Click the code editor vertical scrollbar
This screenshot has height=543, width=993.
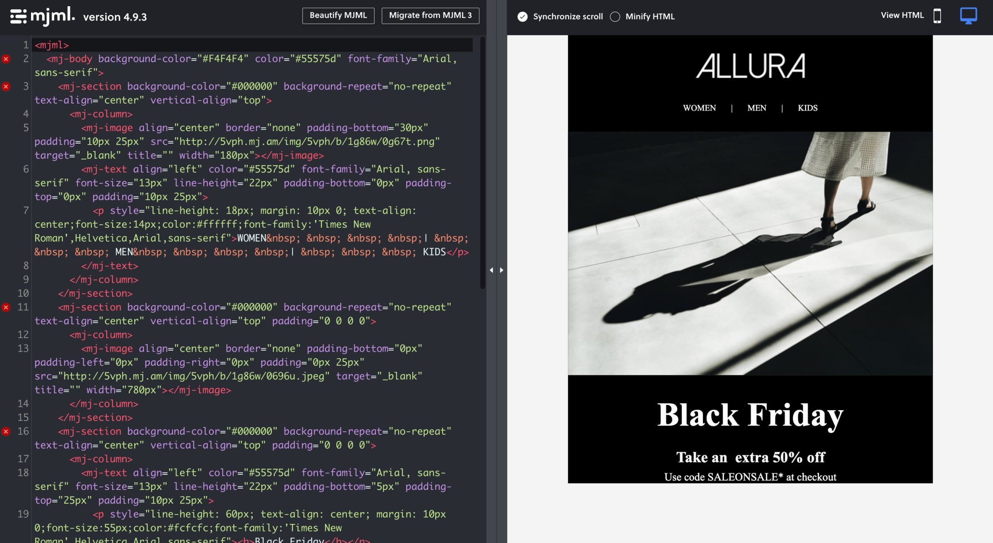tap(483, 163)
